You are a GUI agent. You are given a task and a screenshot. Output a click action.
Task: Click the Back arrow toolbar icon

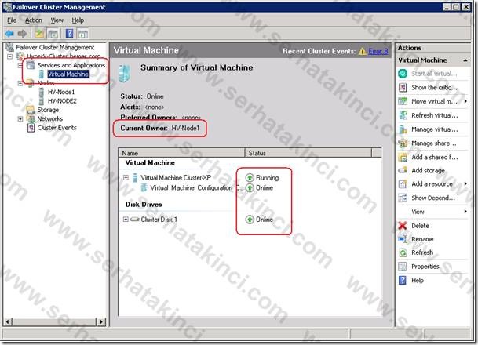[x=9, y=34]
